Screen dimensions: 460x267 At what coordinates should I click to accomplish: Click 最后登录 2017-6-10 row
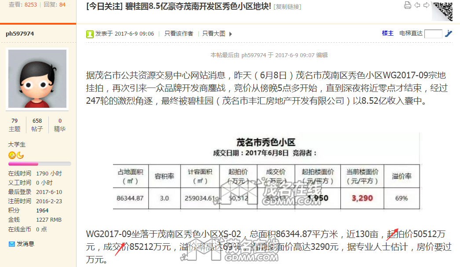(x=35, y=192)
